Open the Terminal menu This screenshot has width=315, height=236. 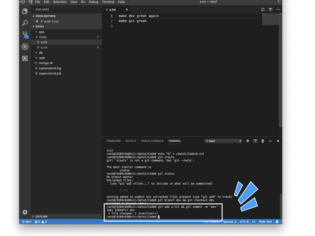pos(108,2)
